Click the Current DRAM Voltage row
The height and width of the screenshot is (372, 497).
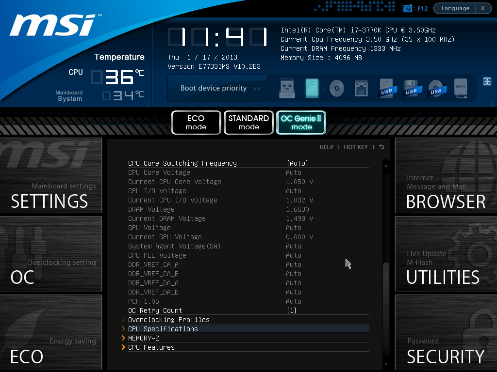248,218
